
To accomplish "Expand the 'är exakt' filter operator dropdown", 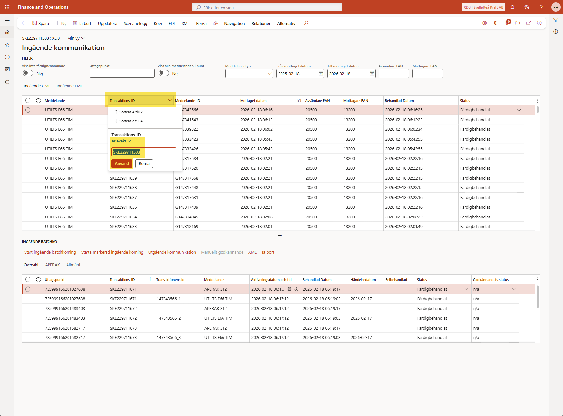I will click(x=121, y=141).
